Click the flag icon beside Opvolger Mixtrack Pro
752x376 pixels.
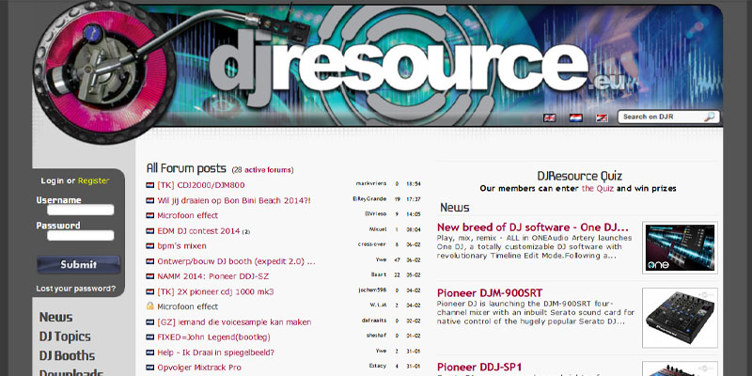pyautogui.click(x=150, y=368)
